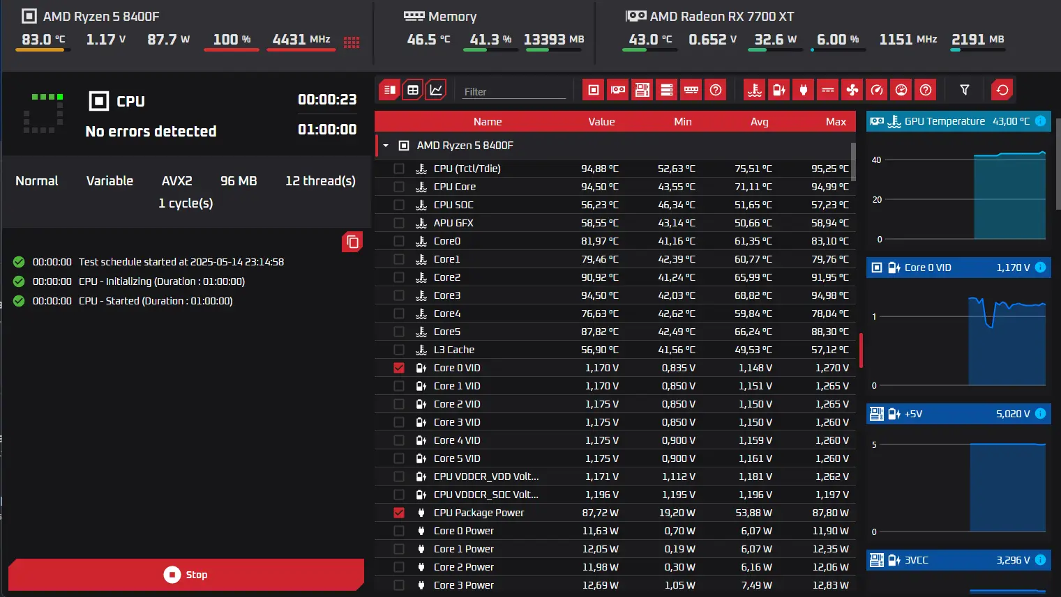Toggle the unknown hardware filter question mark
Image resolution: width=1061 pixels, height=597 pixels.
pos(716,90)
